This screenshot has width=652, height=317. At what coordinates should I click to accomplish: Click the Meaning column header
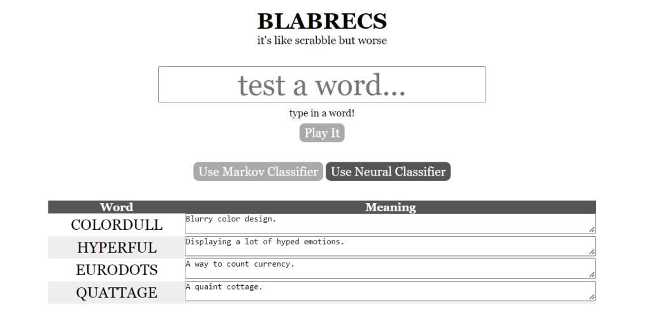click(x=390, y=207)
